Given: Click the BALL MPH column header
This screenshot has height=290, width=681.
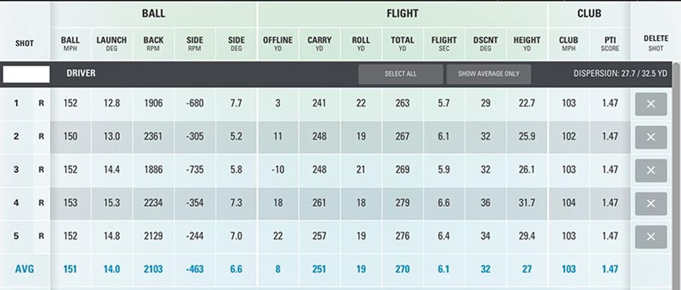Looking at the screenshot, I should pos(70,43).
